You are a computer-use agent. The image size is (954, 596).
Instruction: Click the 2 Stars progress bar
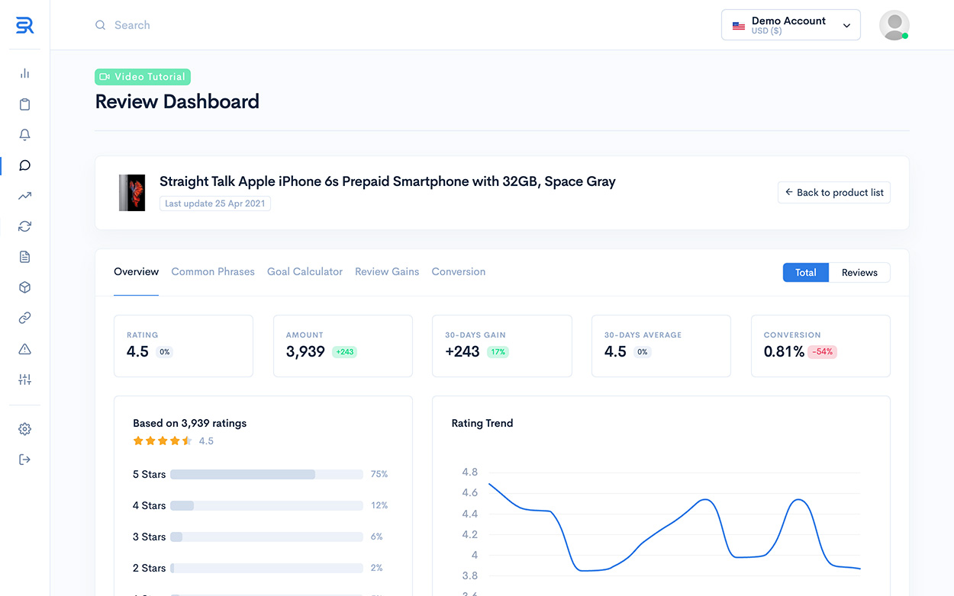tap(266, 568)
